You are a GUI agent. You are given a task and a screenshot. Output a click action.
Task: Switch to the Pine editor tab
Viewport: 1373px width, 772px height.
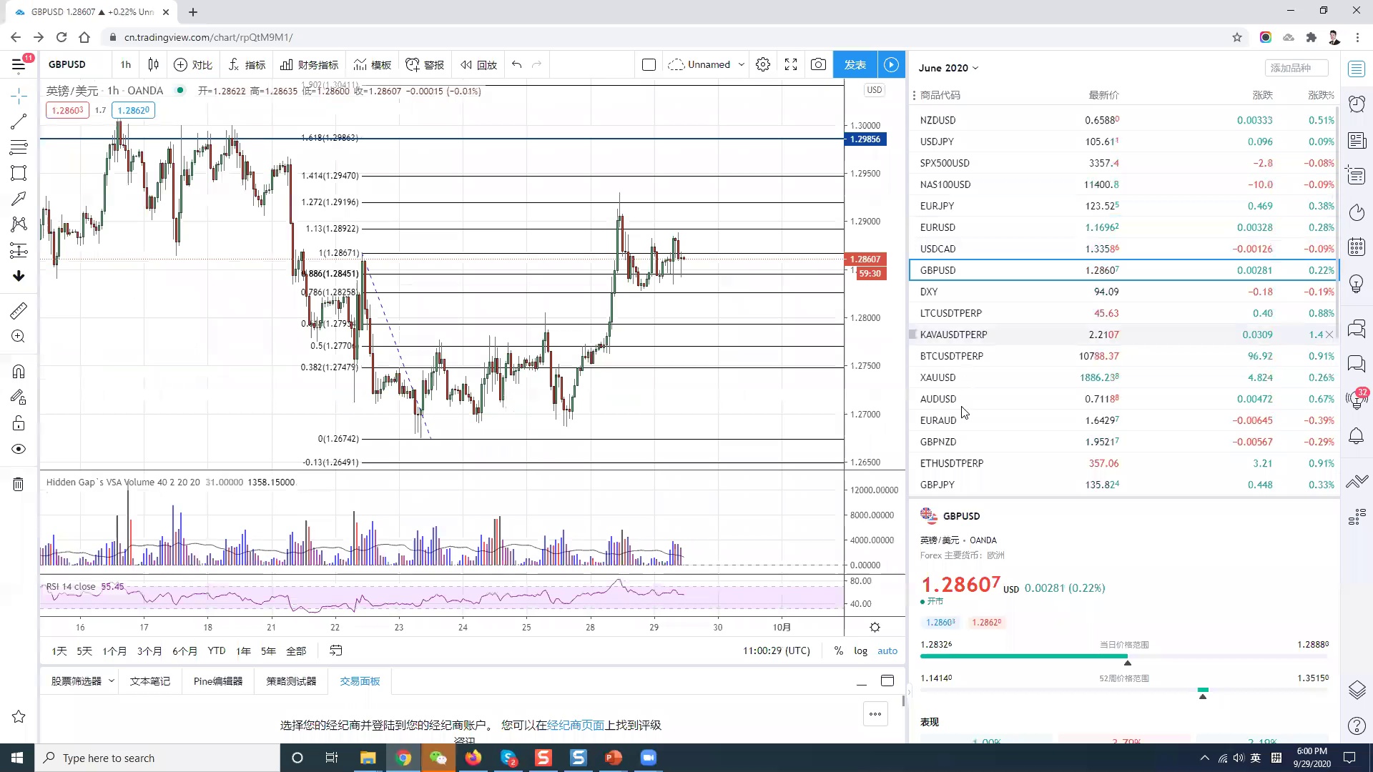tap(218, 681)
